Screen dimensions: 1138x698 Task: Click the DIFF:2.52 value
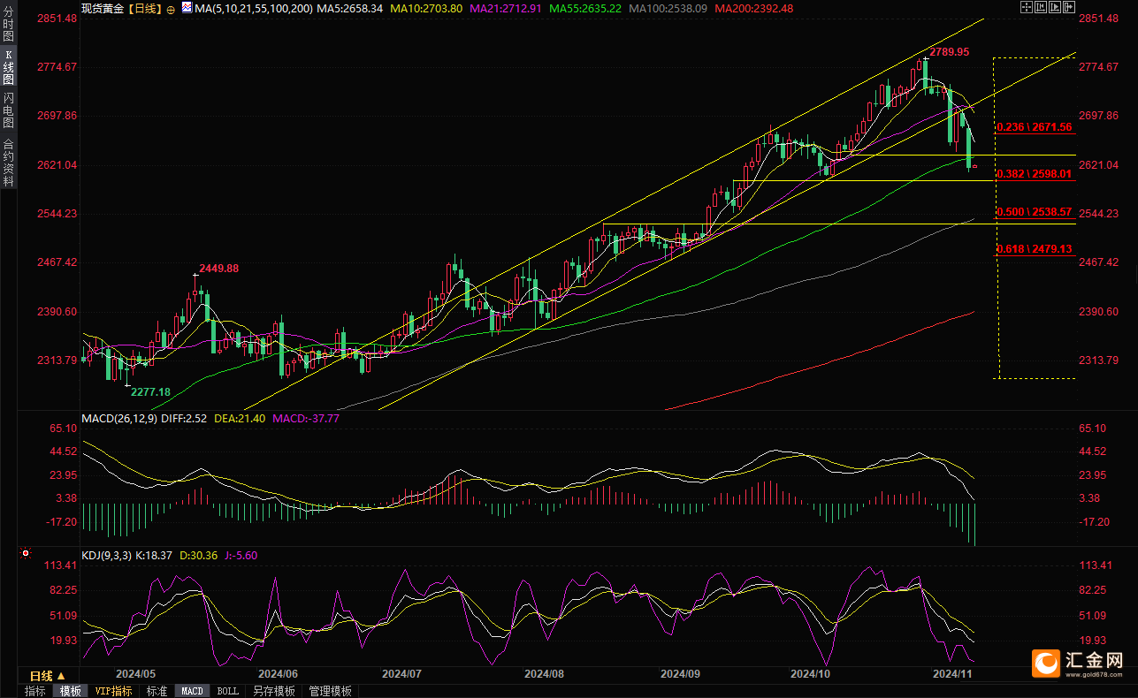tap(186, 418)
